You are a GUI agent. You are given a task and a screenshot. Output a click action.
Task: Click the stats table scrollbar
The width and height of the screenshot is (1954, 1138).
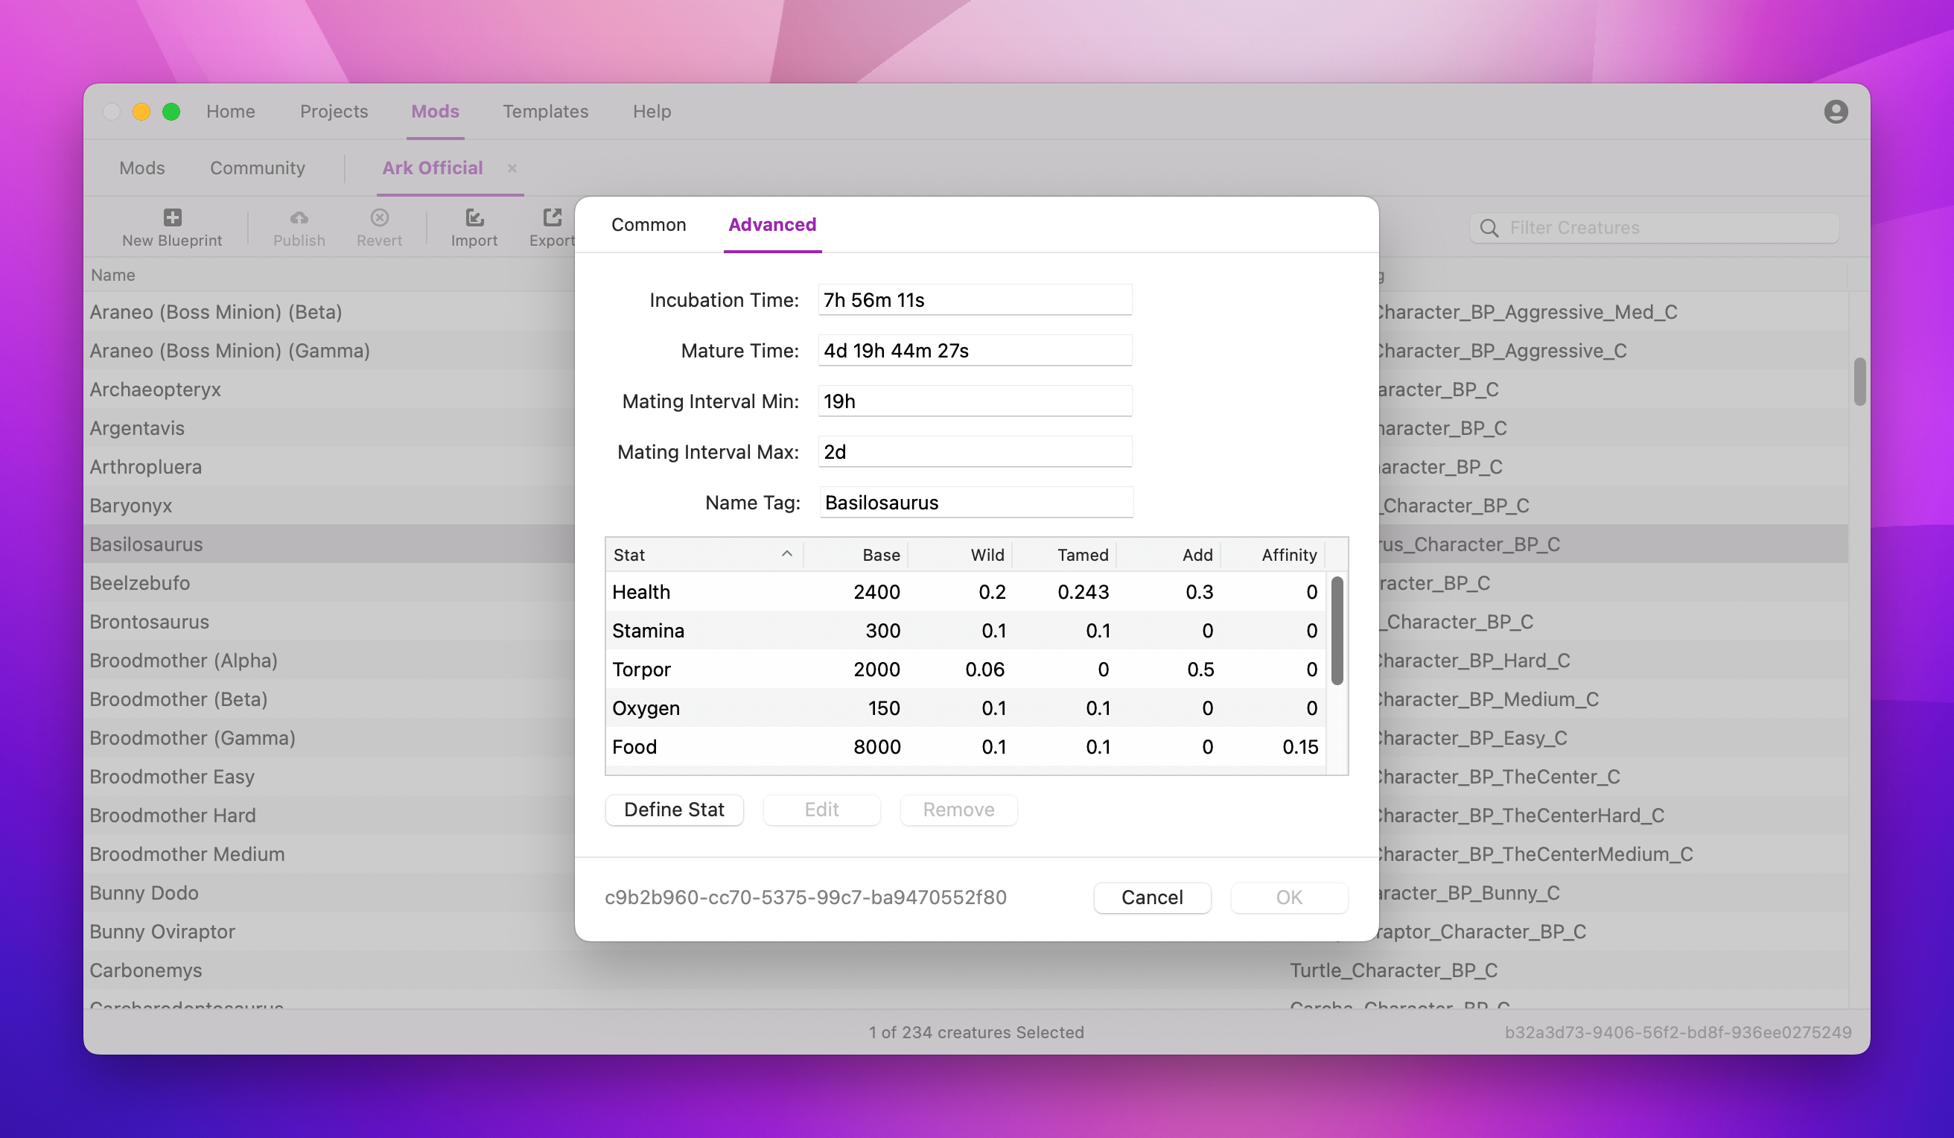pos(1337,630)
